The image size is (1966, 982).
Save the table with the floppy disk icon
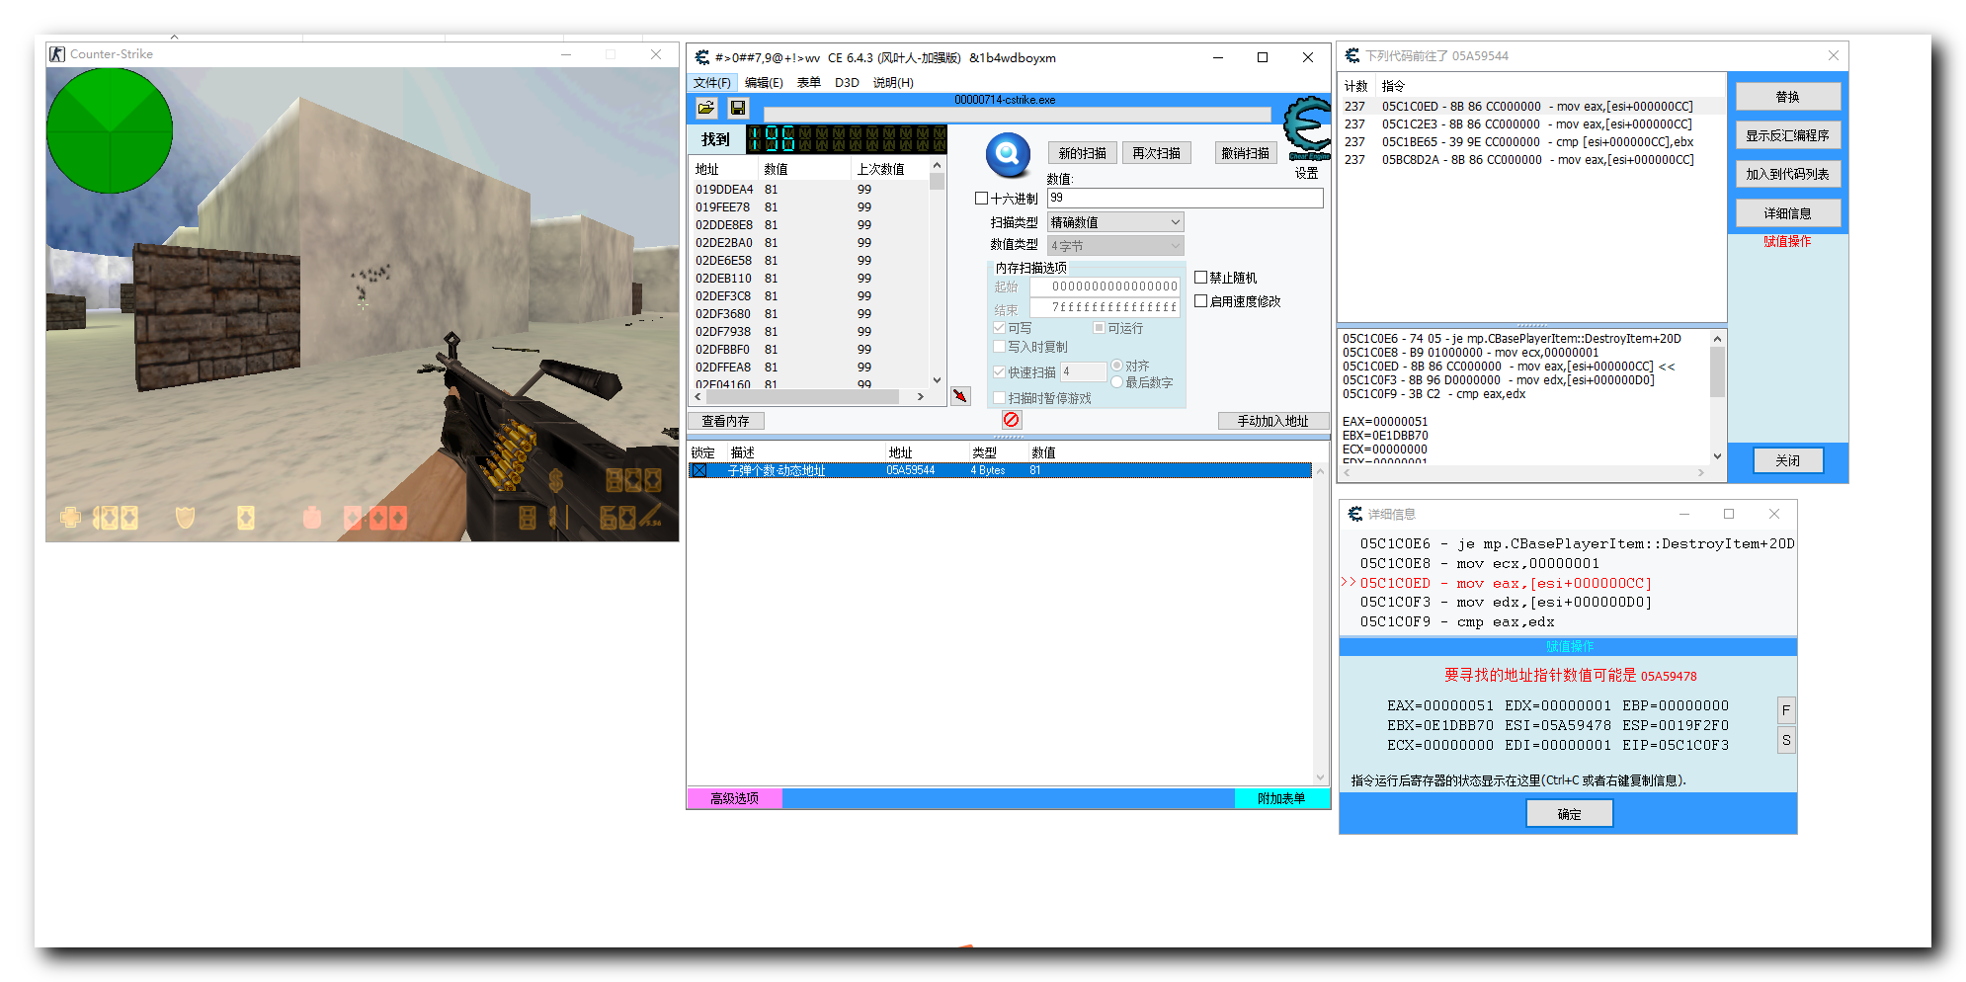[x=738, y=108]
